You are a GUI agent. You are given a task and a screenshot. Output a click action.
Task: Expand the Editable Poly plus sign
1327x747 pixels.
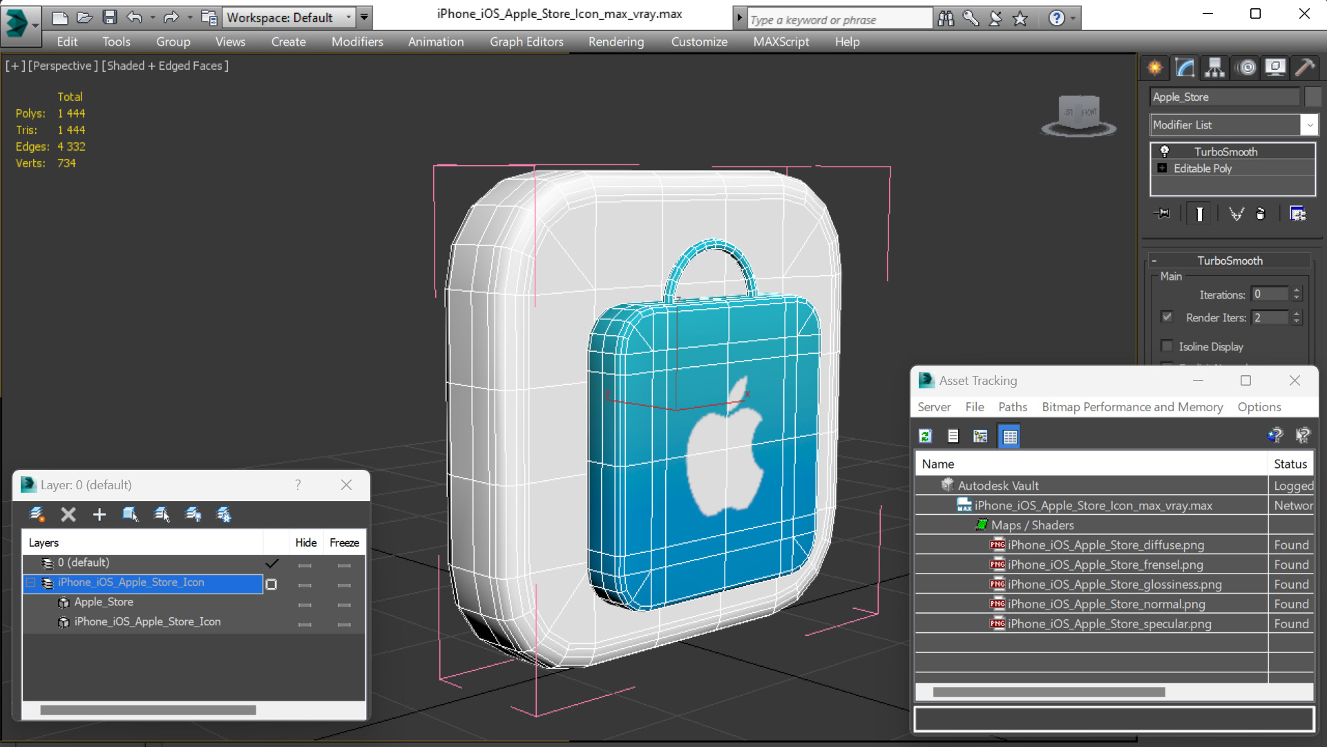tap(1162, 168)
